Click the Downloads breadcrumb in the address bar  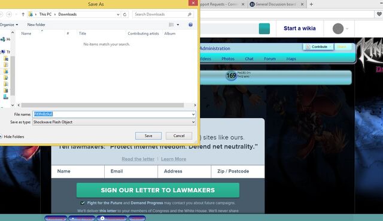click(x=68, y=14)
